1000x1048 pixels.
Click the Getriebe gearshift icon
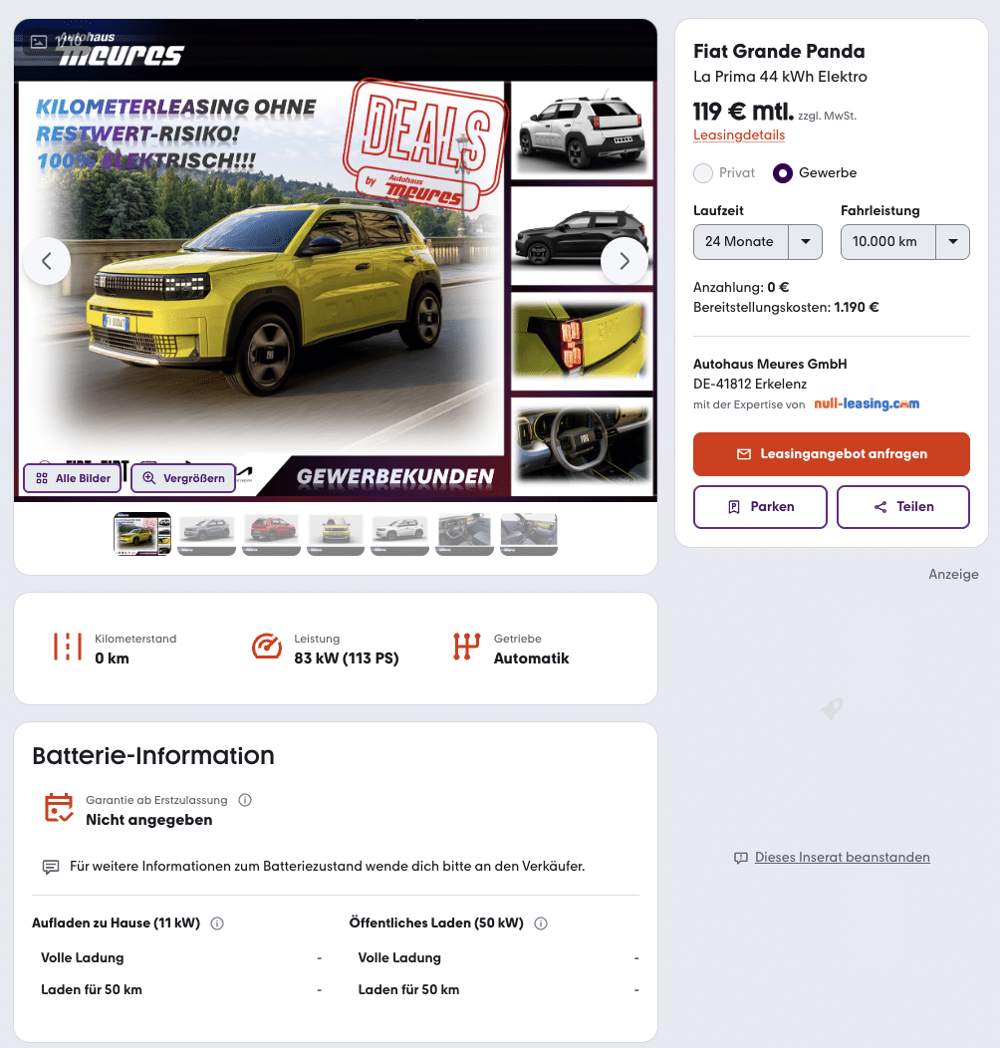(x=466, y=647)
